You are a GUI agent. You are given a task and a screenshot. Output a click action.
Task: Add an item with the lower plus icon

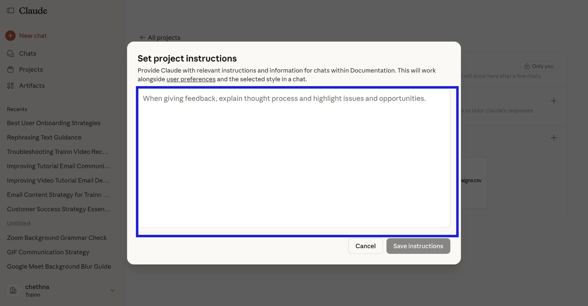pos(554,138)
